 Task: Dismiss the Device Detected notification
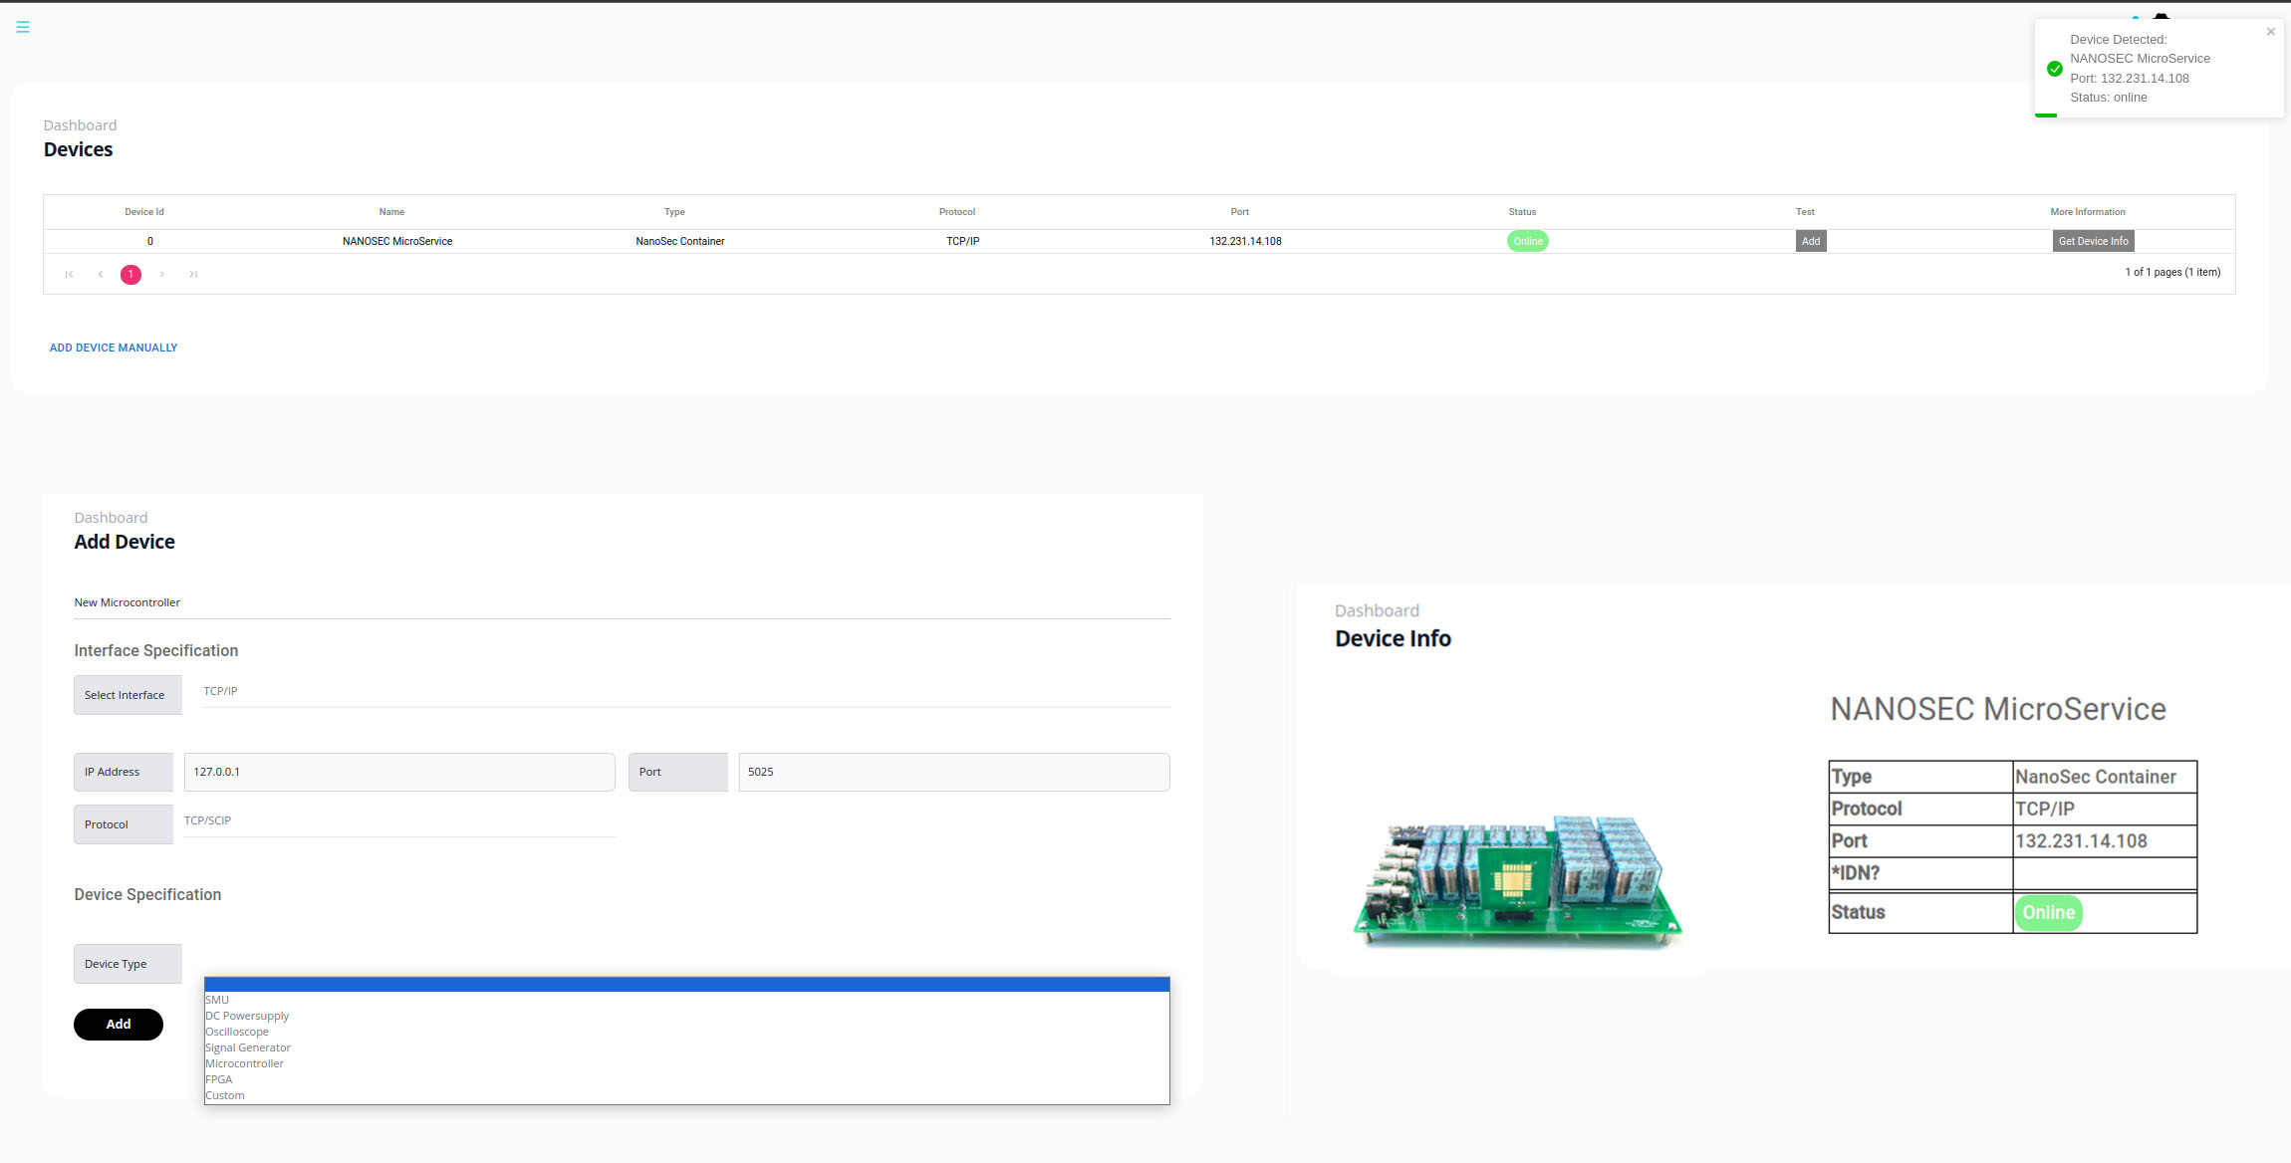tap(2270, 32)
